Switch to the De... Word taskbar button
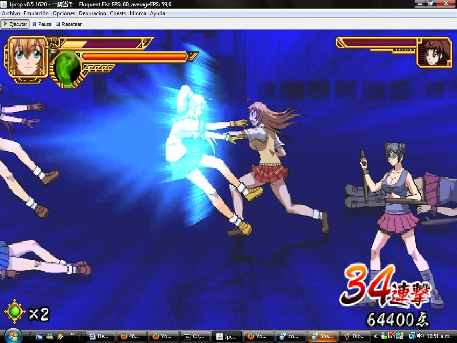 (x=100, y=336)
